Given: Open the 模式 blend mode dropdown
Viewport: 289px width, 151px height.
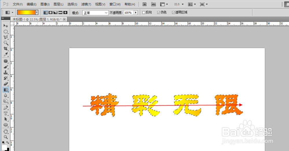Looking at the screenshot, I should coord(95,13).
